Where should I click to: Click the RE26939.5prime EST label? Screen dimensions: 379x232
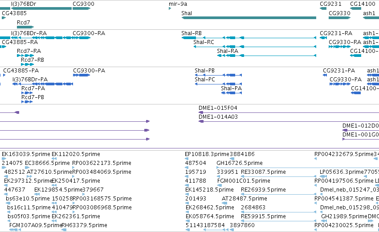coord(264,190)
